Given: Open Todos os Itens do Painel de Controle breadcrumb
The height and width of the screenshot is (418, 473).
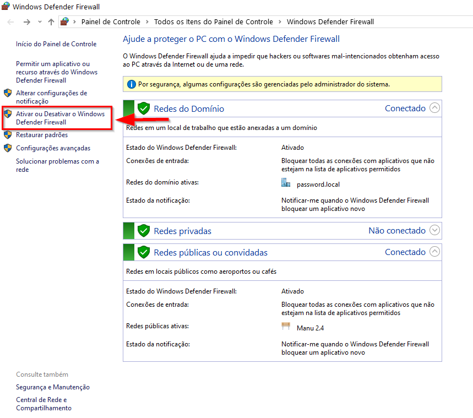Looking at the screenshot, I should tap(213, 21).
